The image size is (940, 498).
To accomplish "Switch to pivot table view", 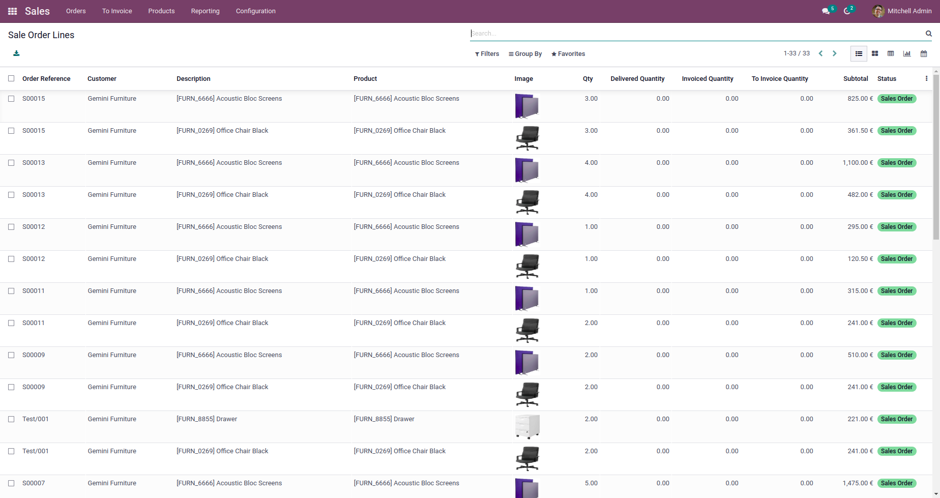I will (x=891, y=53).
